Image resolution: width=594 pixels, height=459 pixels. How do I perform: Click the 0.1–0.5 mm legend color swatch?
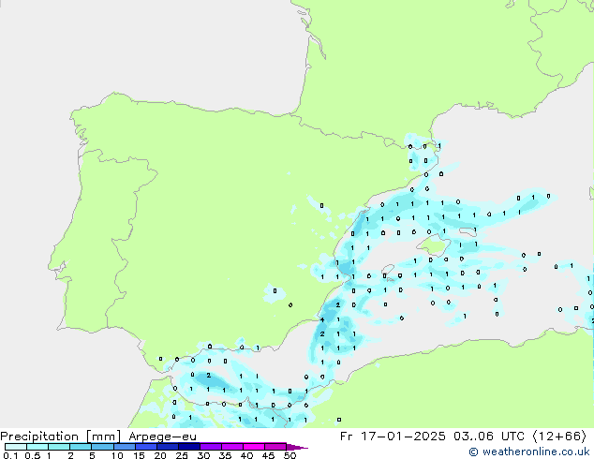(16, 447)
